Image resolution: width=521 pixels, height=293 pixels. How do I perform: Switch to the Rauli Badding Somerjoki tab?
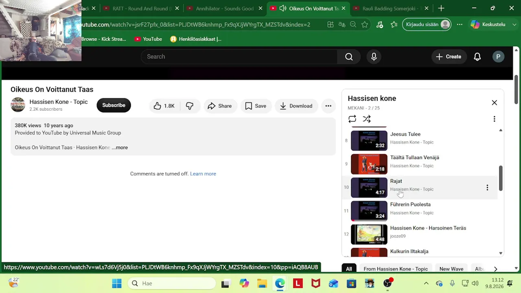point(391,8)
